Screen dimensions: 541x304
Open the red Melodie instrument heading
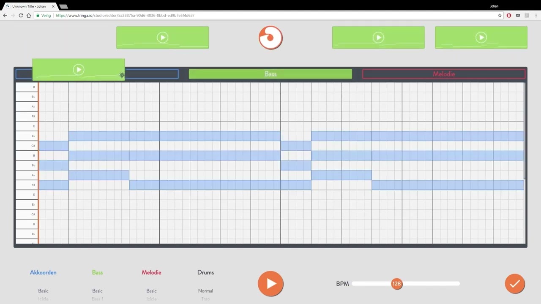pos(151,272)
